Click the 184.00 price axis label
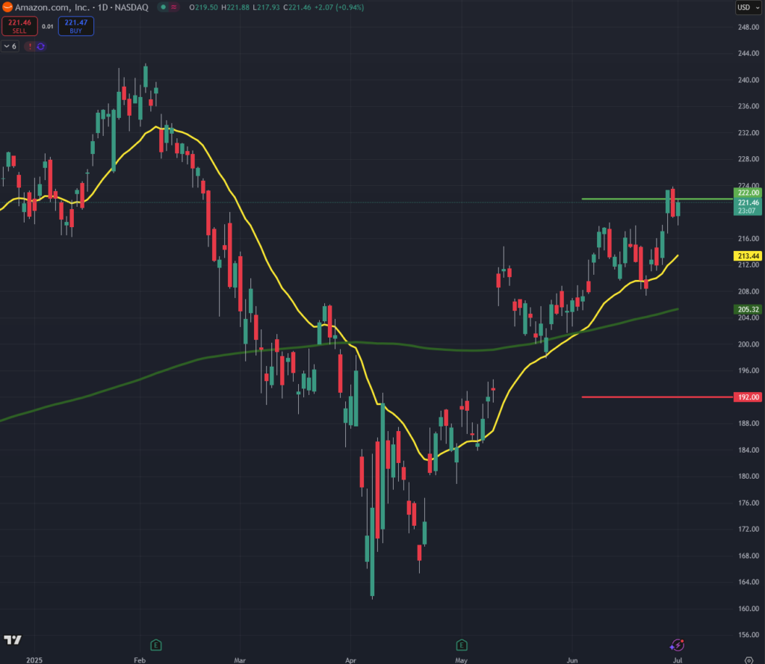The image size is (765, 664). (749, 450)
